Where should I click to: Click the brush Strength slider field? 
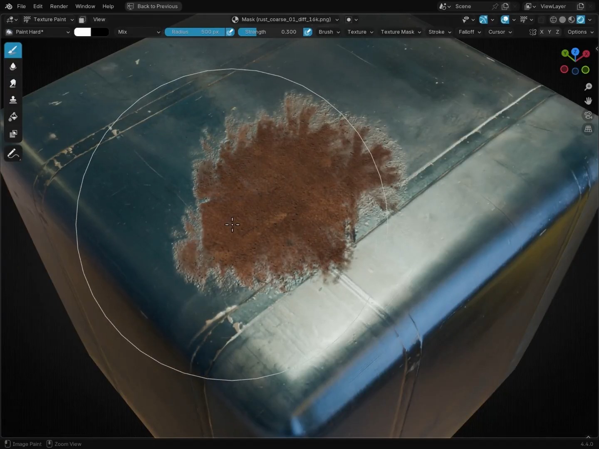pos(270,32)
